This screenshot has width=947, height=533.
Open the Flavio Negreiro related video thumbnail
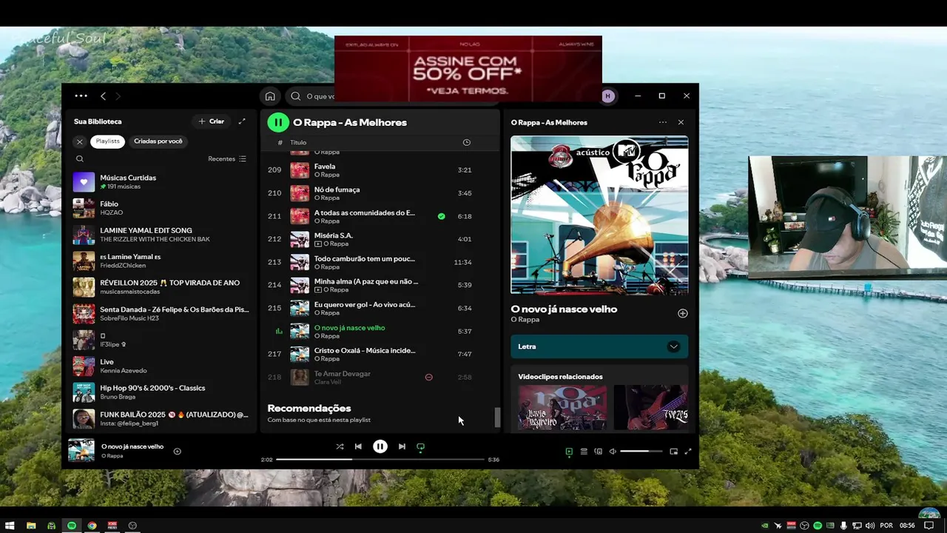[x=562, y=407]
